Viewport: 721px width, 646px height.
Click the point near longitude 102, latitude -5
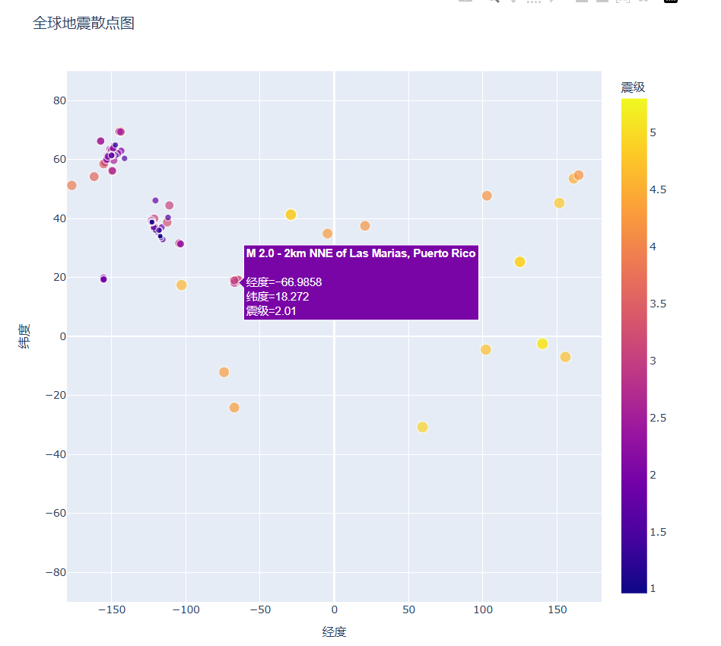tap(485, 350)
